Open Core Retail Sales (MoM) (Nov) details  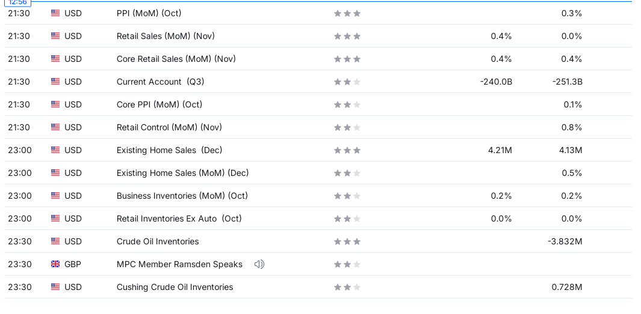click(176, 59)
